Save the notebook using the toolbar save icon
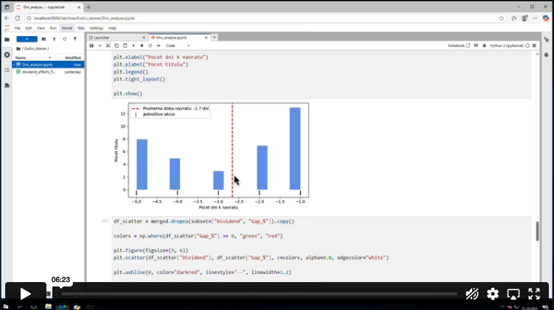The width and height of the screenshot is (554, 310). coord(91,46)
